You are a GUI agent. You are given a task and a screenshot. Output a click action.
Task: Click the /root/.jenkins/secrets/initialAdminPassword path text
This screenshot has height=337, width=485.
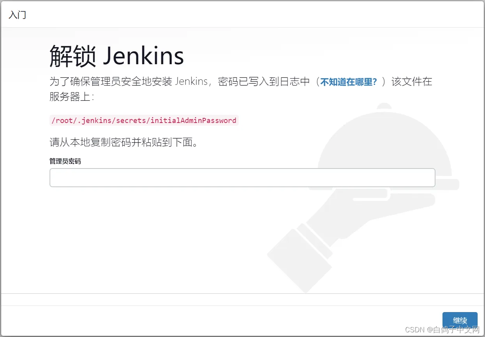(x=144, y=120)
